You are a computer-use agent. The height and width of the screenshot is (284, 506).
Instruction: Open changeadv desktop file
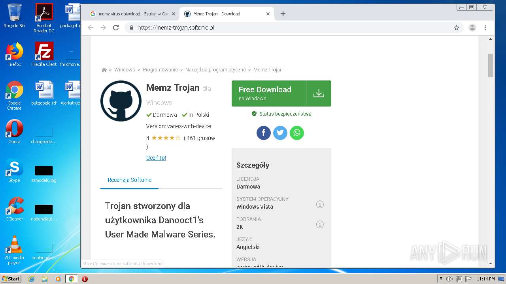pyautogui.click(x=44, y=136)
